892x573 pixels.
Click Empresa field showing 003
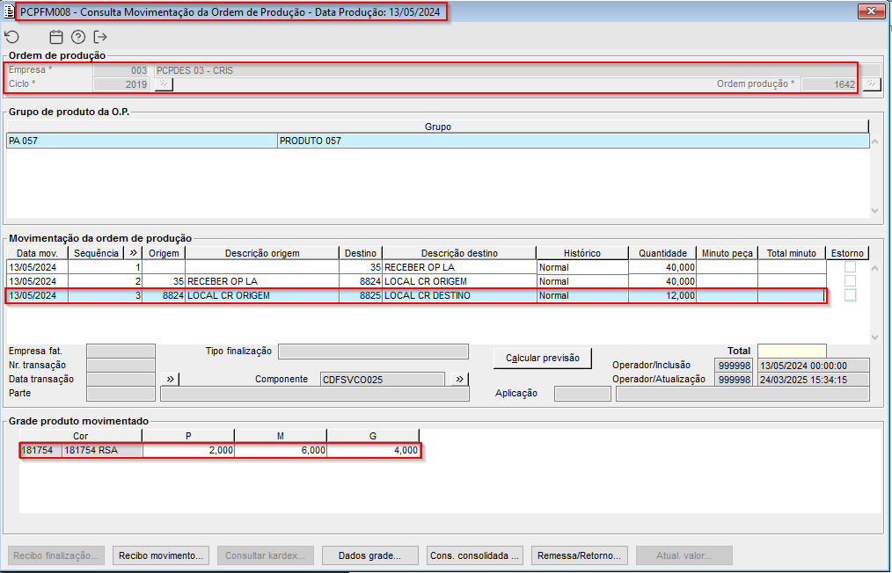121,70
